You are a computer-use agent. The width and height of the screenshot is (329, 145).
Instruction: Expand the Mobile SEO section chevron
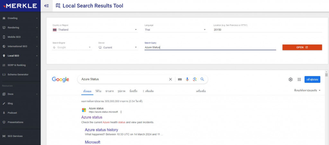37,37
